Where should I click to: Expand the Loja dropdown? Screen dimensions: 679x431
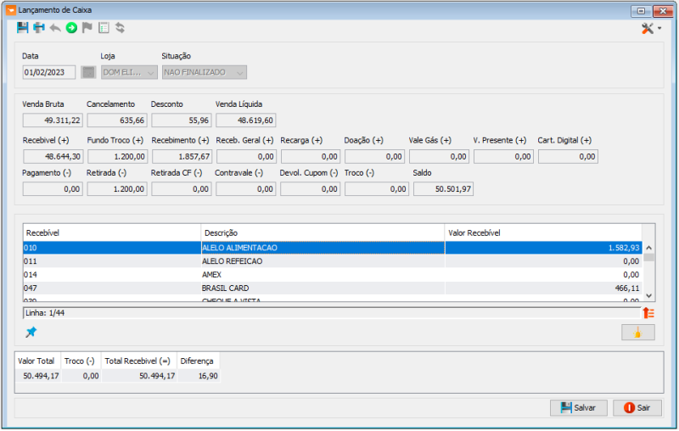(149, 73)
